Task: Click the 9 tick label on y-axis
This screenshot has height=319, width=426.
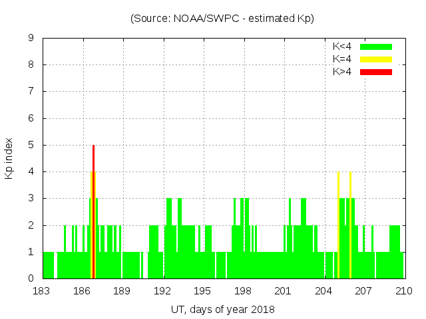Action: (31, 38)
